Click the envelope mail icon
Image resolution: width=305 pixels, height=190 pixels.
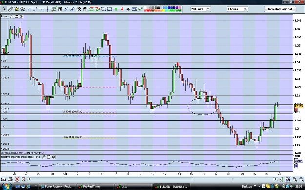pyautogui.click(x=3, y=179)
